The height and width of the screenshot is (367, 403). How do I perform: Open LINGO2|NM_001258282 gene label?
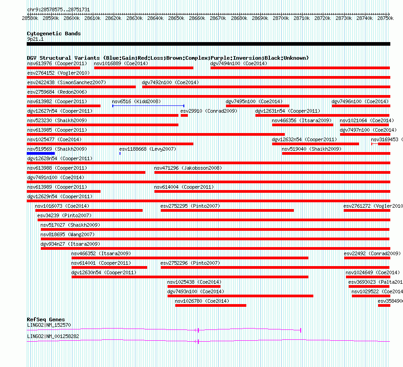click(x=53, y=336)
